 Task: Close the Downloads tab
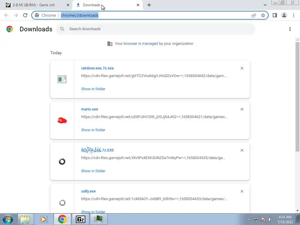[138, 5]
